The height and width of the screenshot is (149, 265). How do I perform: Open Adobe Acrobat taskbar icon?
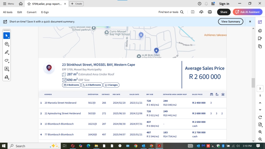click(159, 146)
